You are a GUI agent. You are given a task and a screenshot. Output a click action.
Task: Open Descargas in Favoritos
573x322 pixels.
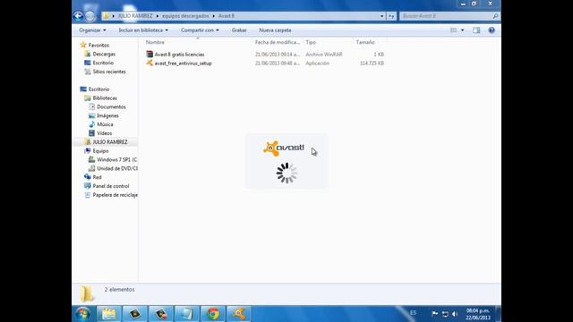(104, 54)
